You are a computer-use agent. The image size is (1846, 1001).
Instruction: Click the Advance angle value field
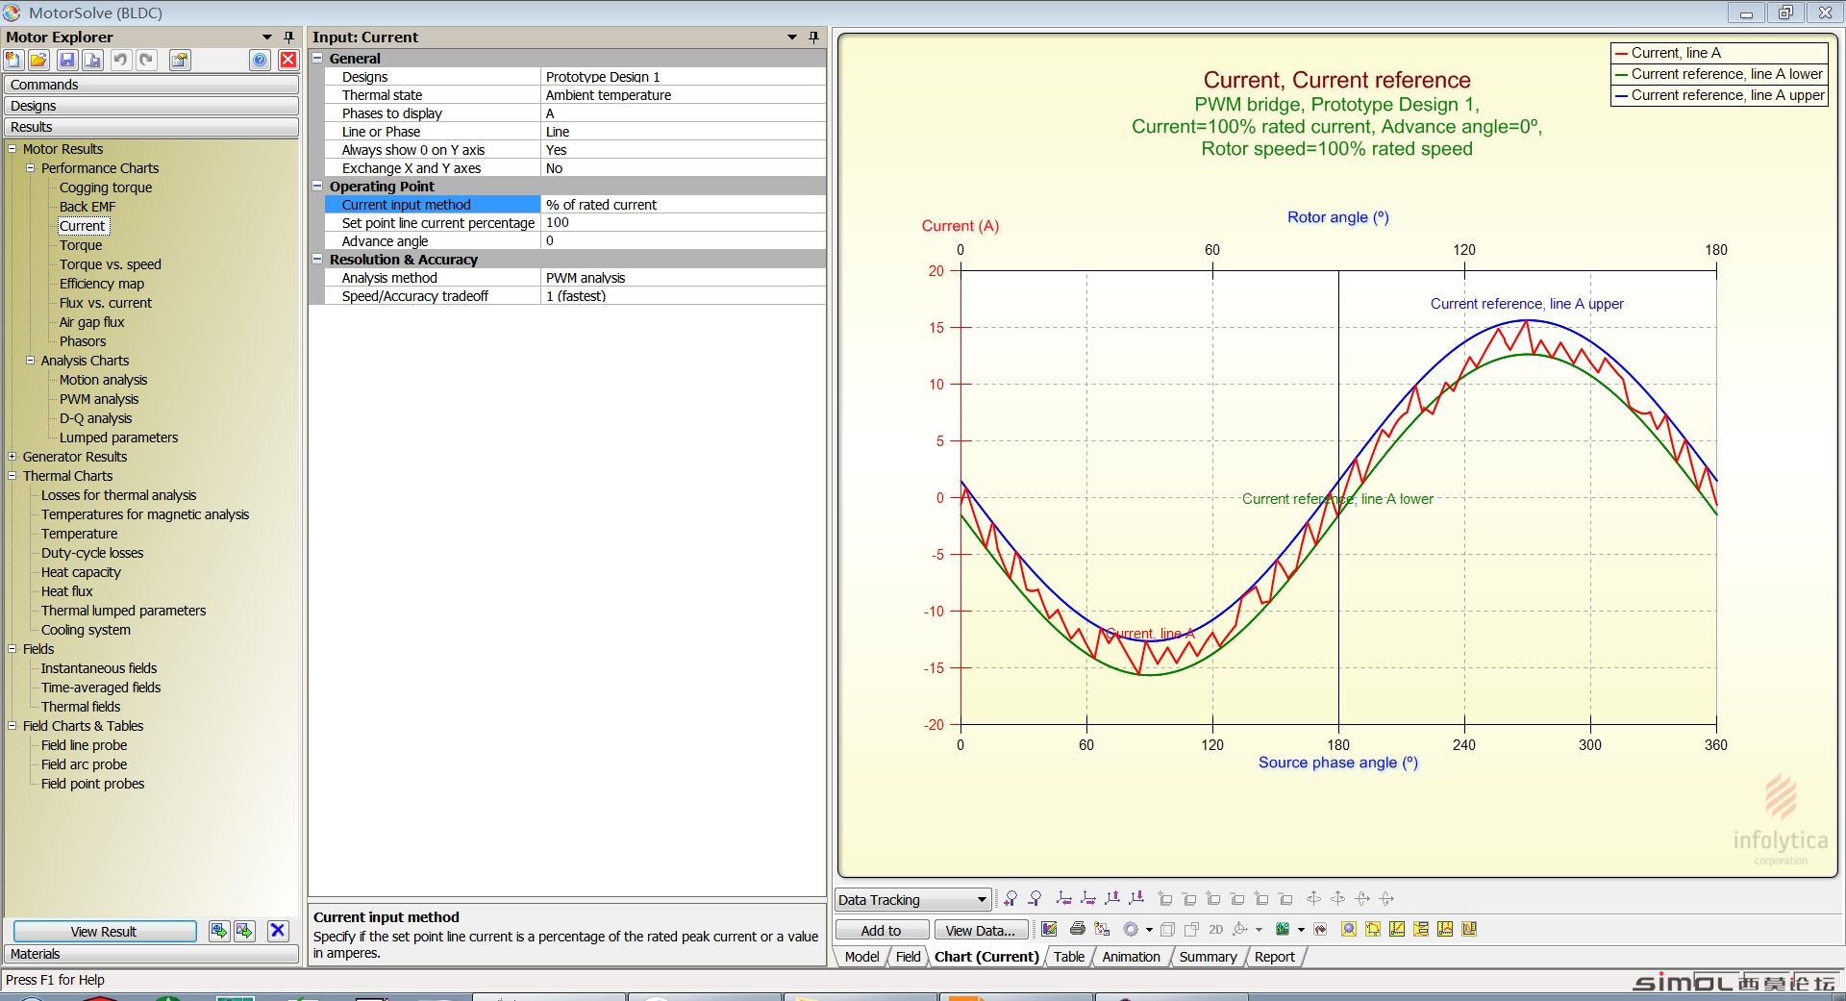click(683, 241)
